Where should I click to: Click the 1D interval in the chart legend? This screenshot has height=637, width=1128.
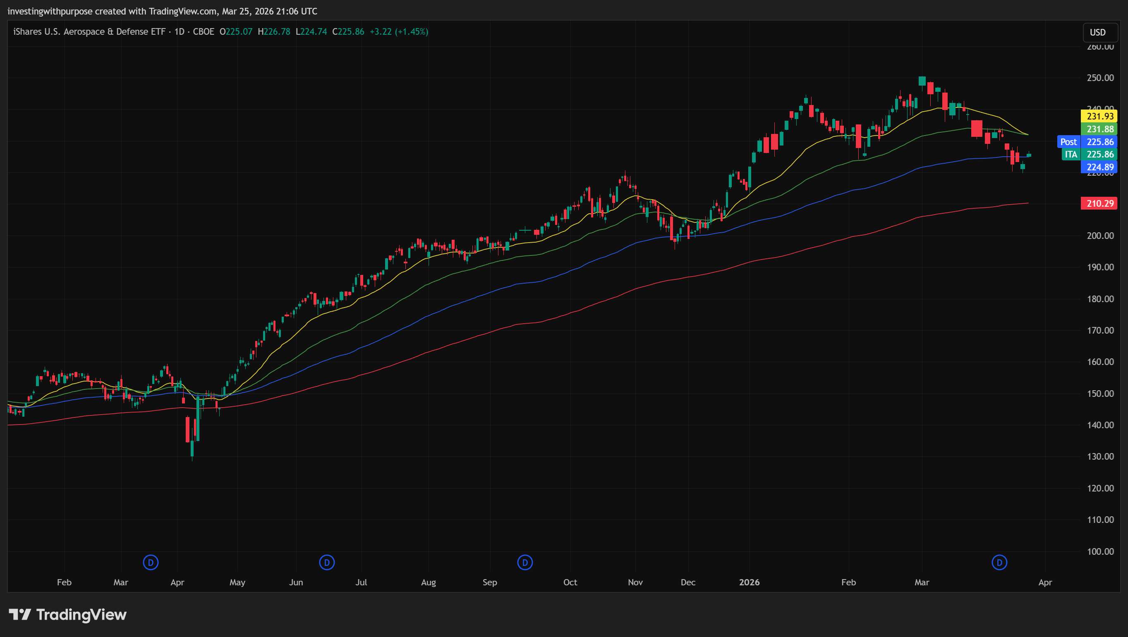(x=179, y=31)
